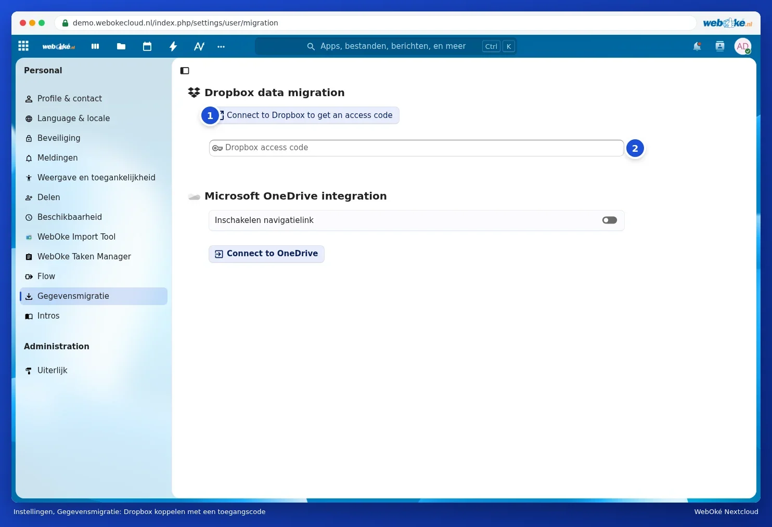Open the zigzag line app icon

tap(199, 46)
